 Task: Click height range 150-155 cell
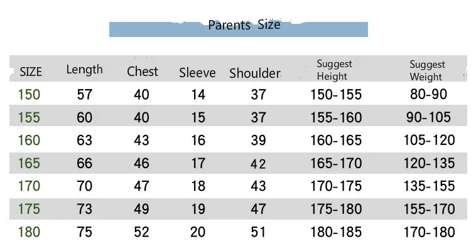336,95
